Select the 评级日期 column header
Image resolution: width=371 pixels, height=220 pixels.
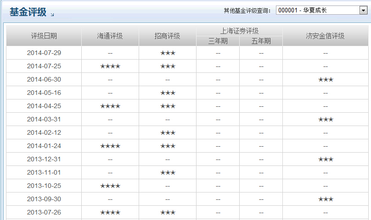(44, 36)
